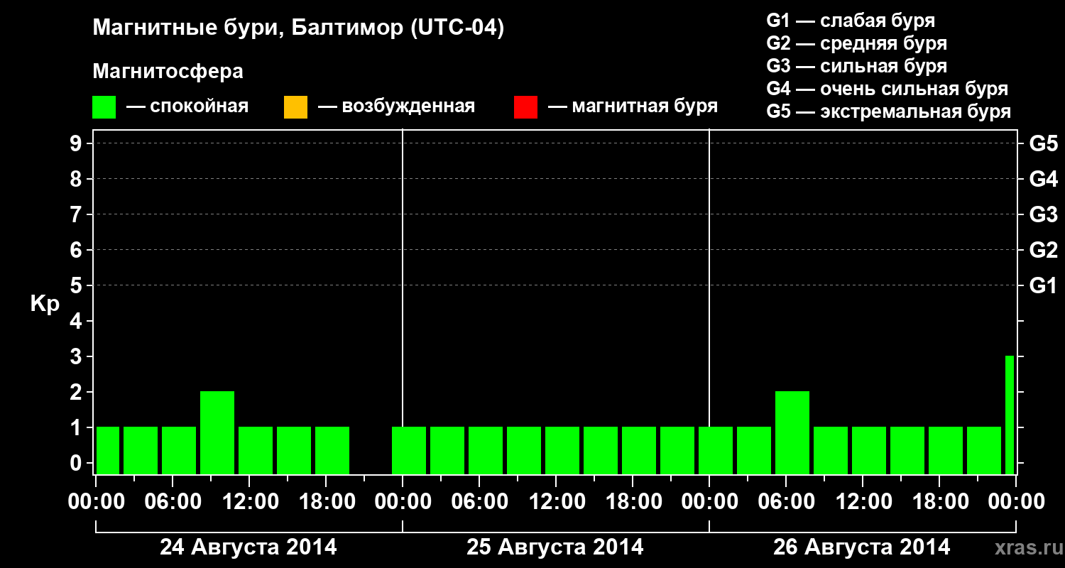Click 'G4 — очень сильная буря' description

click(887, 89)
